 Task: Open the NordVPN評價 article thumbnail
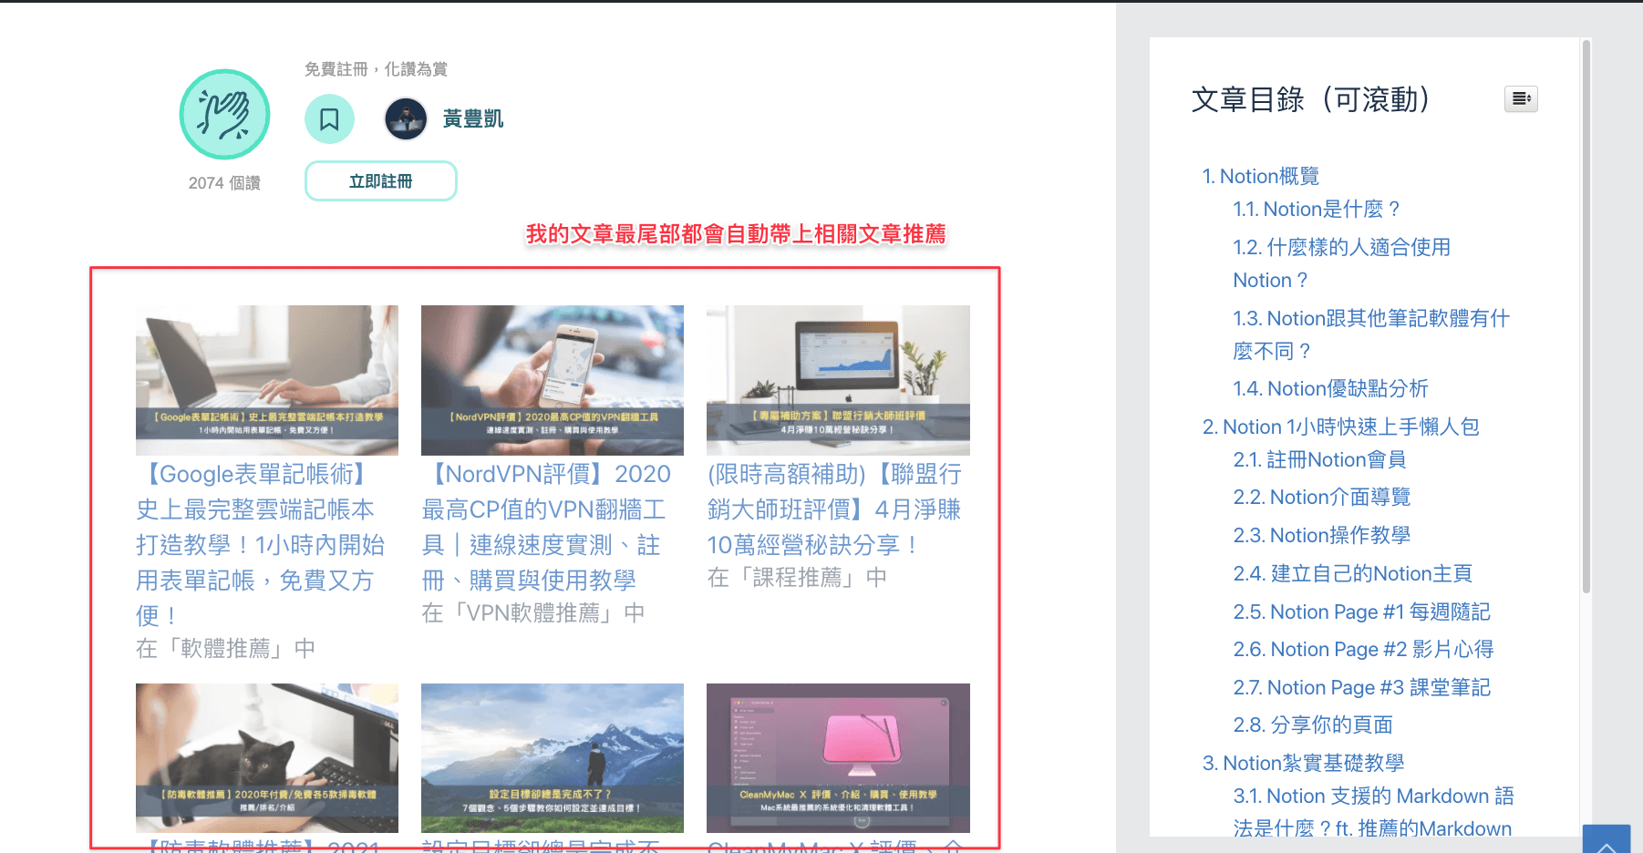pos(553,380)
